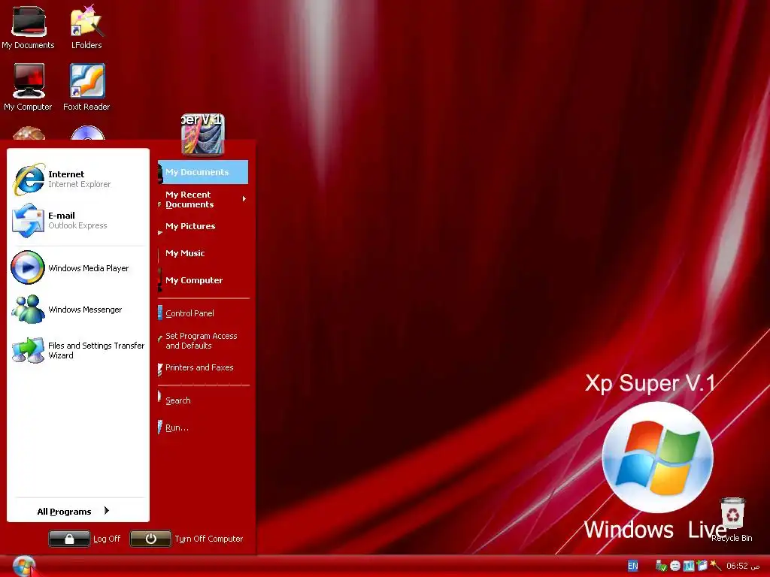Image resolution: width=770 pixels, height=577 pixels.
Task: Open Printers and Faxes
Action: (x=203, y=367)
